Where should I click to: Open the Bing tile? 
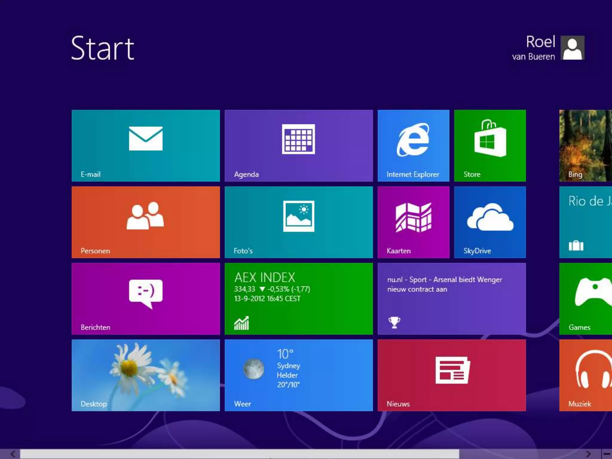tap(586, 146)
